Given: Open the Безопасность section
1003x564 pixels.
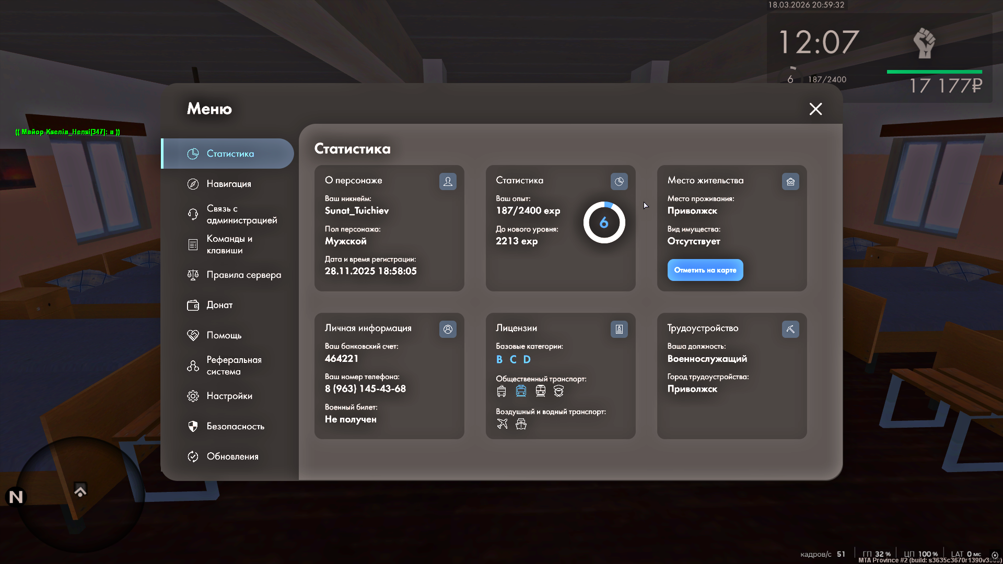Looking at the screenshot, I should point(235,426).
